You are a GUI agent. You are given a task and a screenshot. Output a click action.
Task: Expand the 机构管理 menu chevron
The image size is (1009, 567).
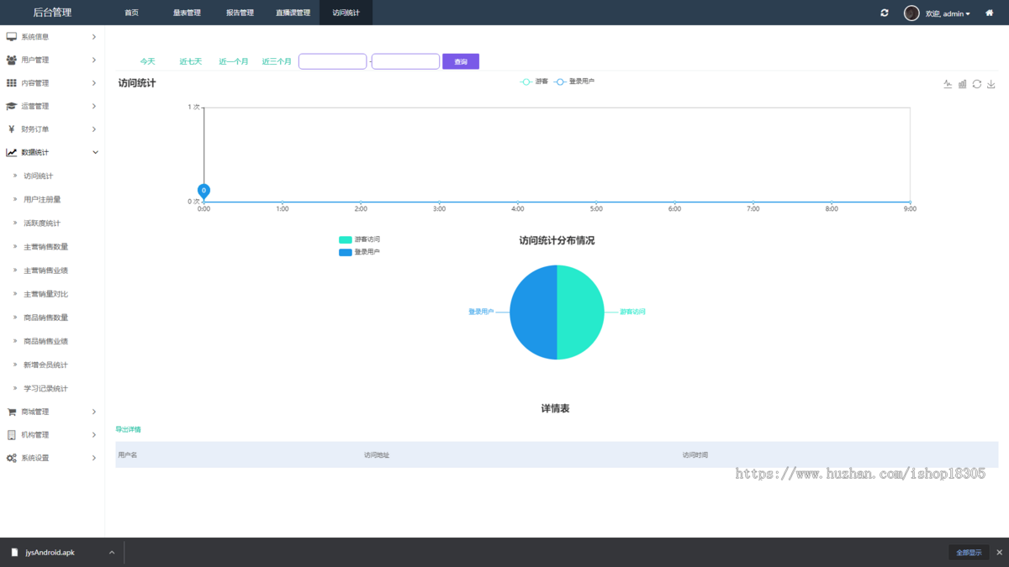tap(94, 435)
